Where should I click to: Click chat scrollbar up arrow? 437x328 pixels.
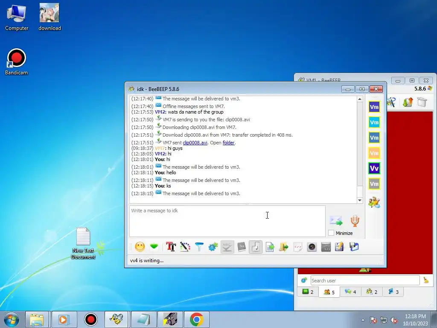(359, 99)
